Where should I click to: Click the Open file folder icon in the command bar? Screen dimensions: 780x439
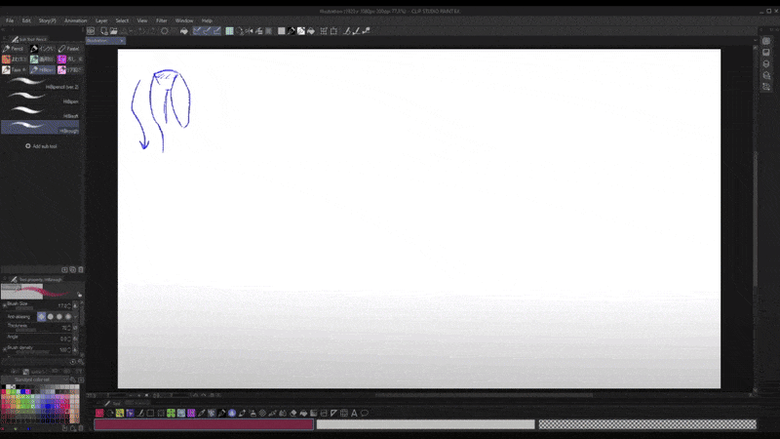[x=113, y=31]
